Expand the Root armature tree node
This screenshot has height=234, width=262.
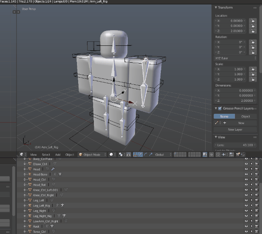[25, 226]
